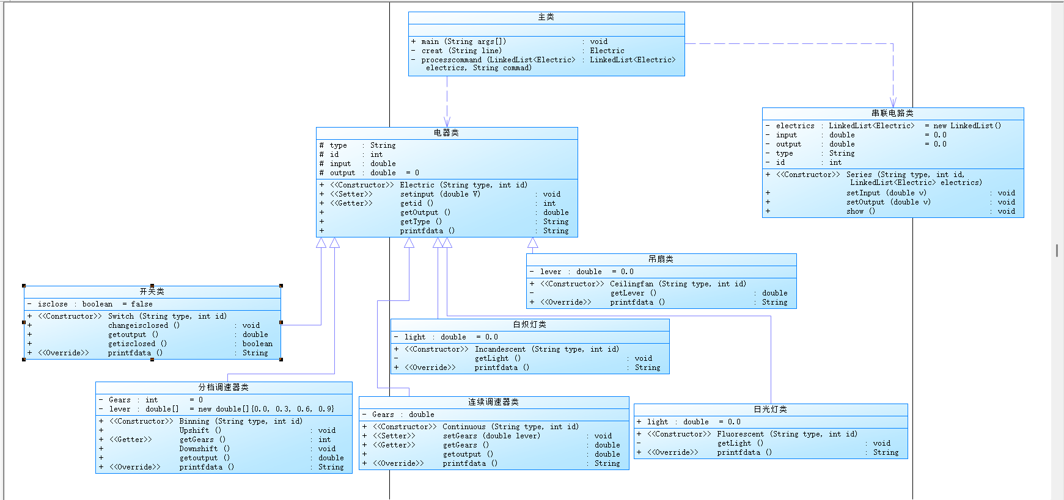This screenshot has width=1064, height=500.
Task: Select the 主类 class title
Action: click(546, 17)
